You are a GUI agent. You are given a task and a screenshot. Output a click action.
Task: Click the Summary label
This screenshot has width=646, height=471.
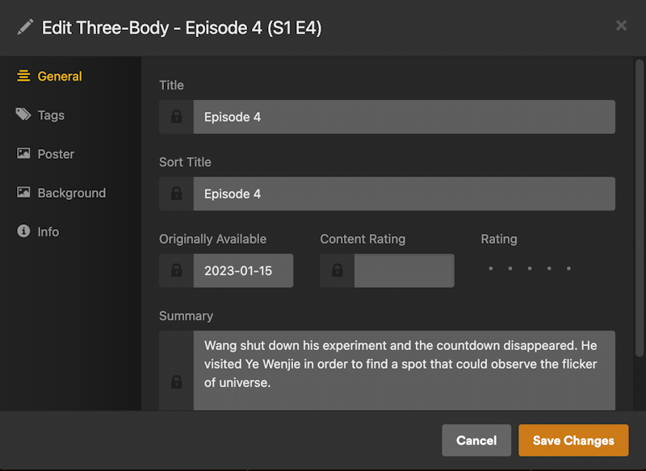point(187,316)
